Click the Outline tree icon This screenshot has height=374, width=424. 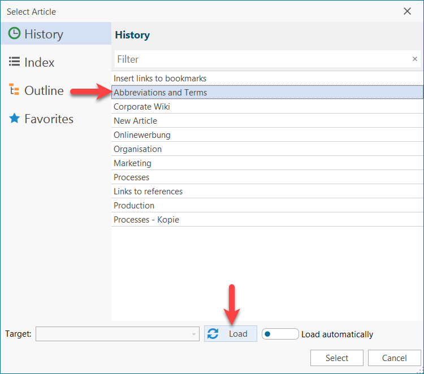(x=14, y=90)
